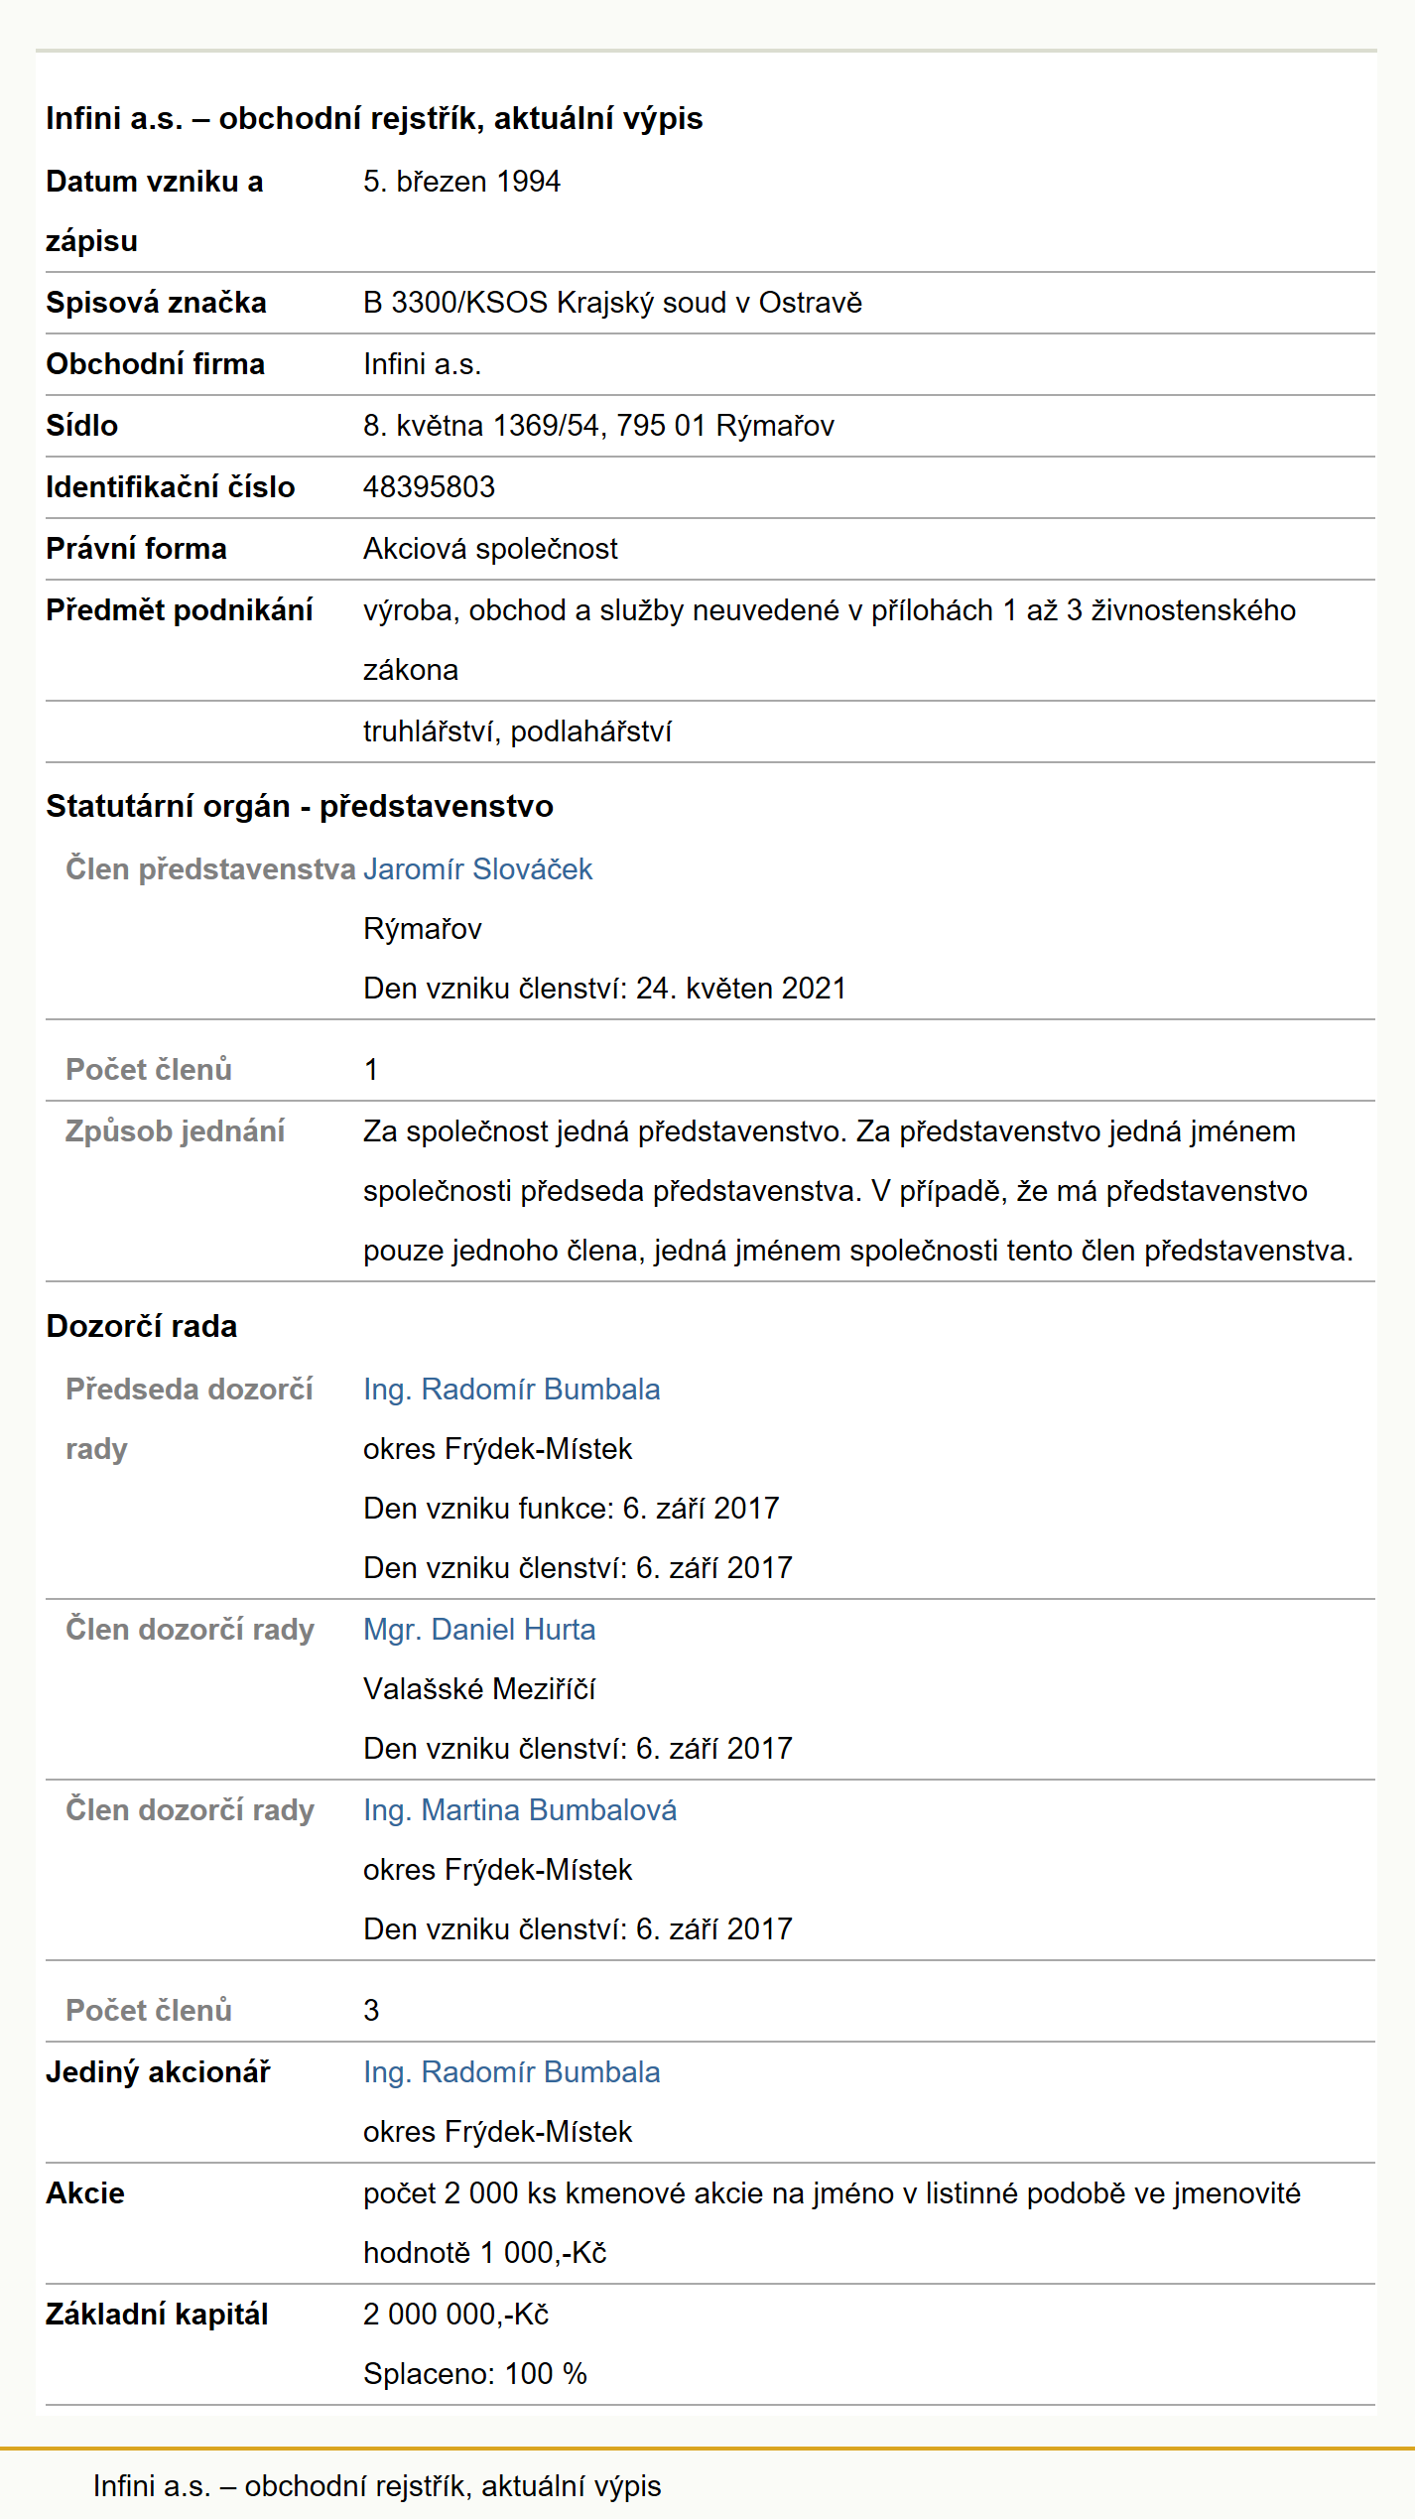Click the page heading Infini a.s. – obchodní rejstřík, aktuální výpis

374,118
